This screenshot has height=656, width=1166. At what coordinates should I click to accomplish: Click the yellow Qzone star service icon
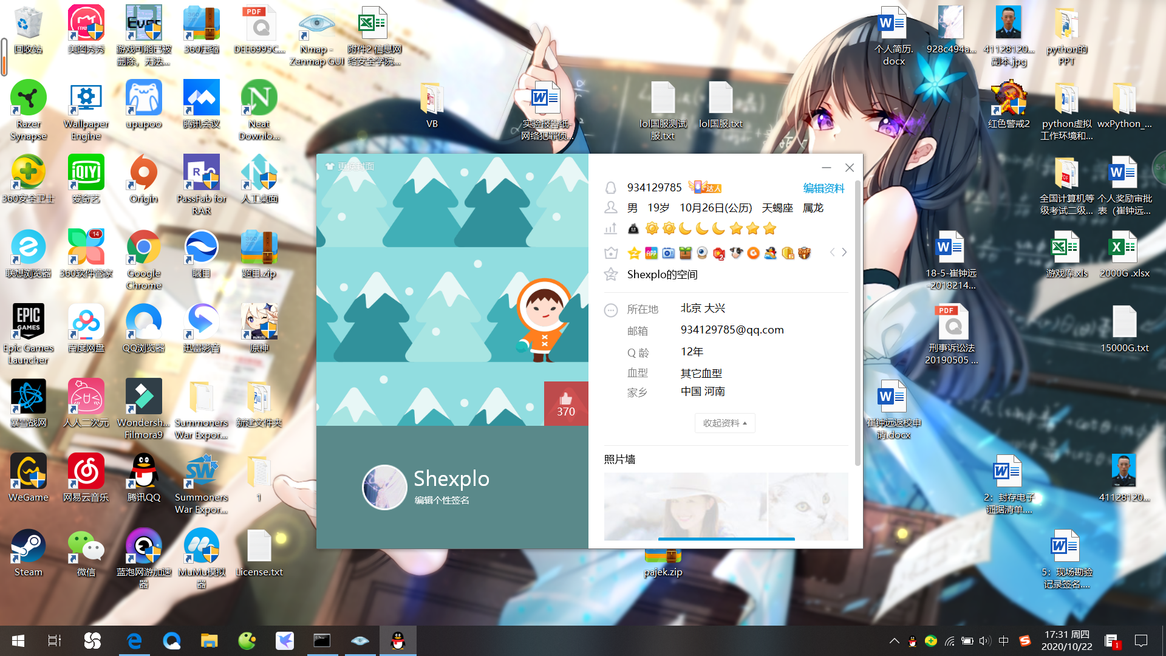[x=634, y=253]
